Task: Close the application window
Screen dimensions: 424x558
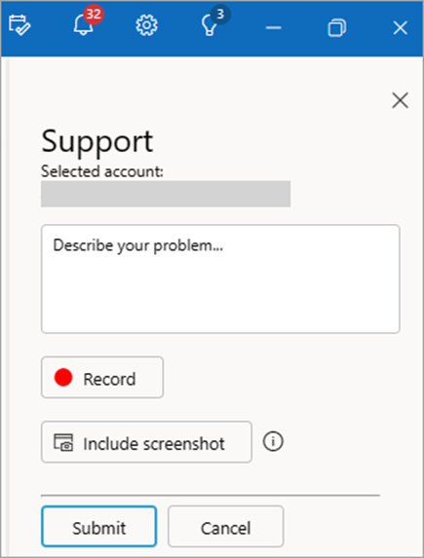Action: coord(401,28)
